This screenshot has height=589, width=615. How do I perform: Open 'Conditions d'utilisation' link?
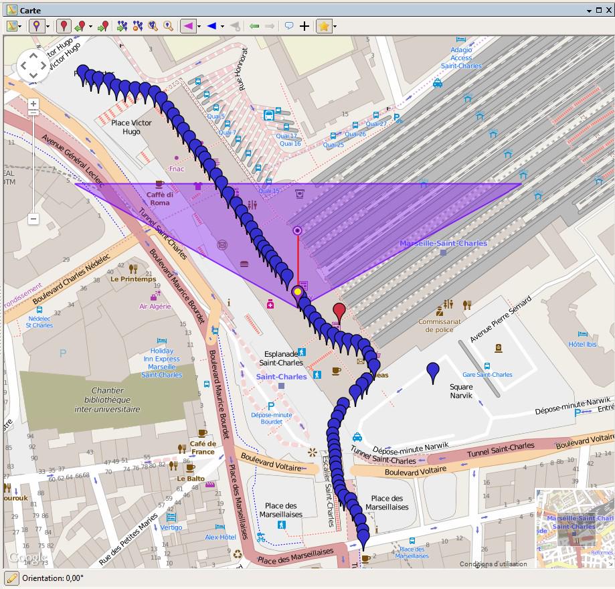click(493, 564)
